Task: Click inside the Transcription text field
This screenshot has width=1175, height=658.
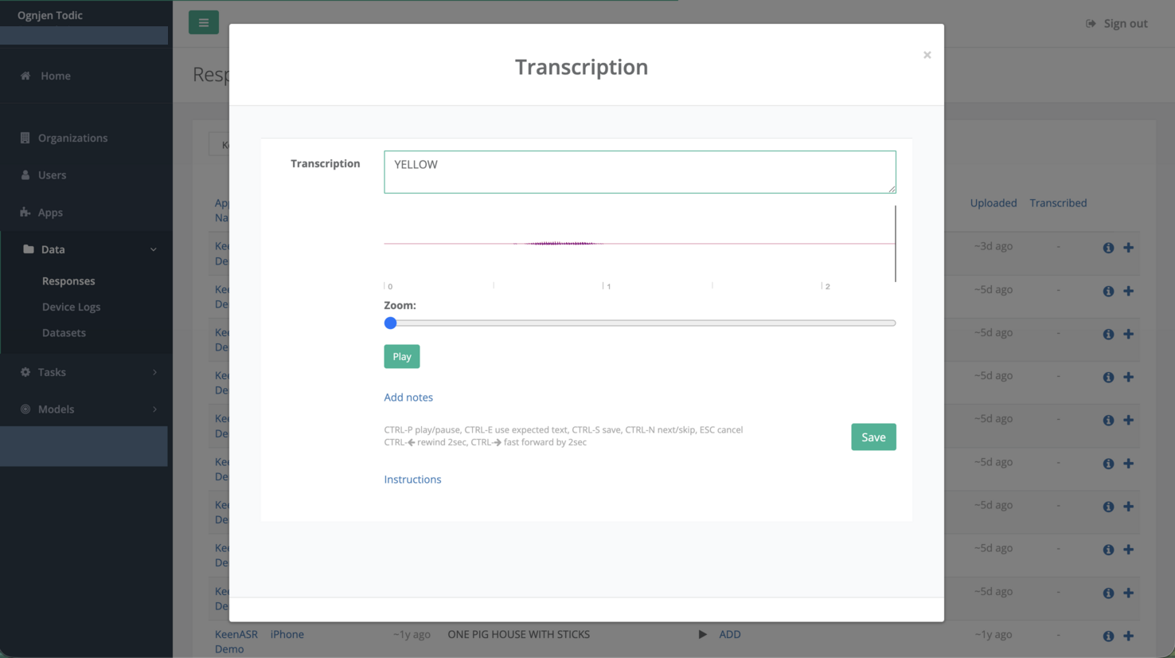Action: (639, 171)
